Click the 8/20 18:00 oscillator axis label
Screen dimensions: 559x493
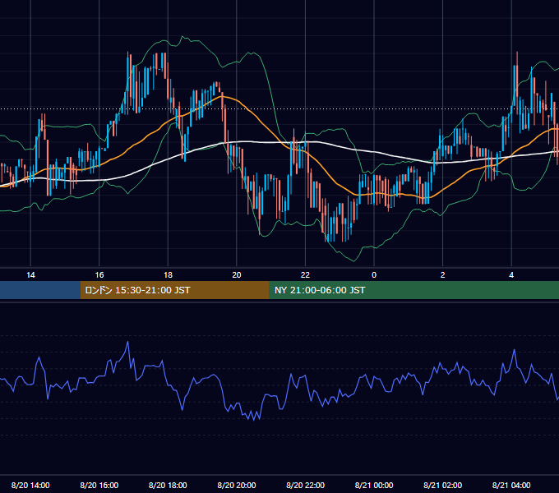tap(168, 485)
